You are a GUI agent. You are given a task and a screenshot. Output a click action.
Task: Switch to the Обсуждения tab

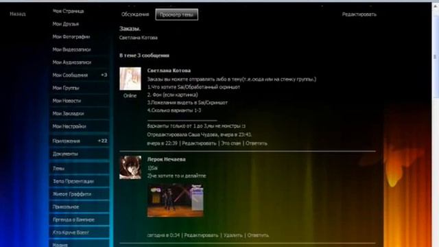pyautogui.click(x=135, y=14)
